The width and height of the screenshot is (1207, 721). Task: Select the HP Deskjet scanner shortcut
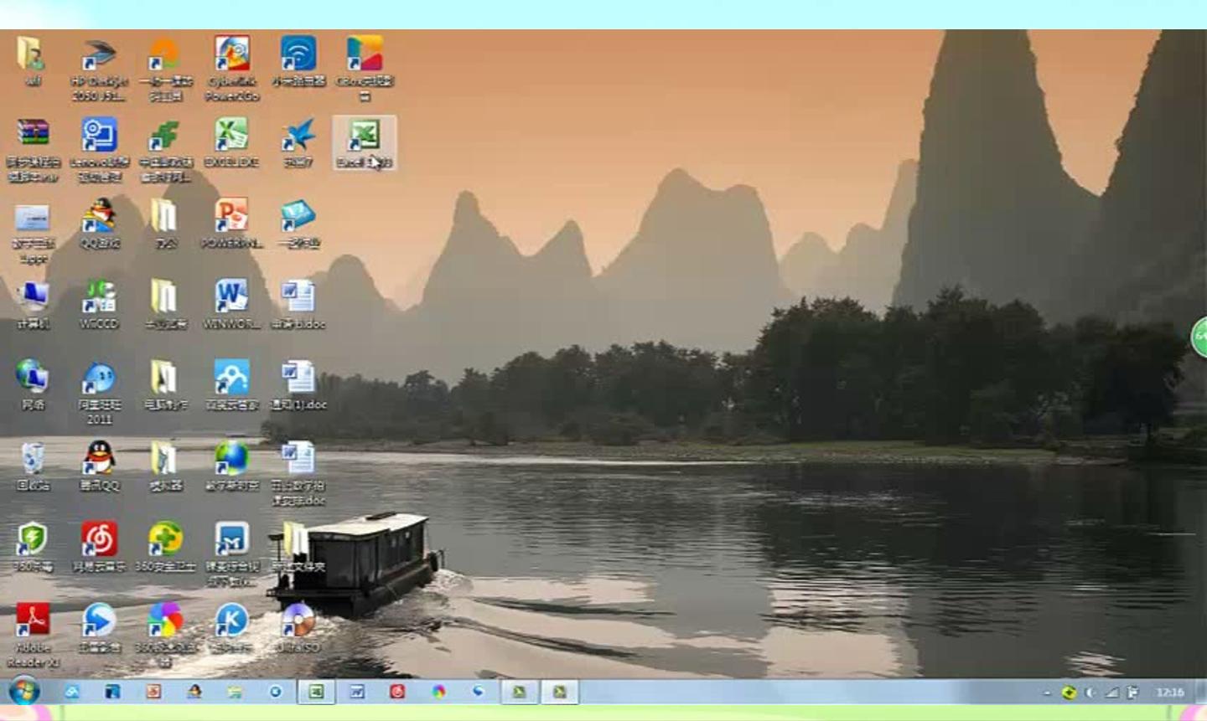click(x=99, y=59)
